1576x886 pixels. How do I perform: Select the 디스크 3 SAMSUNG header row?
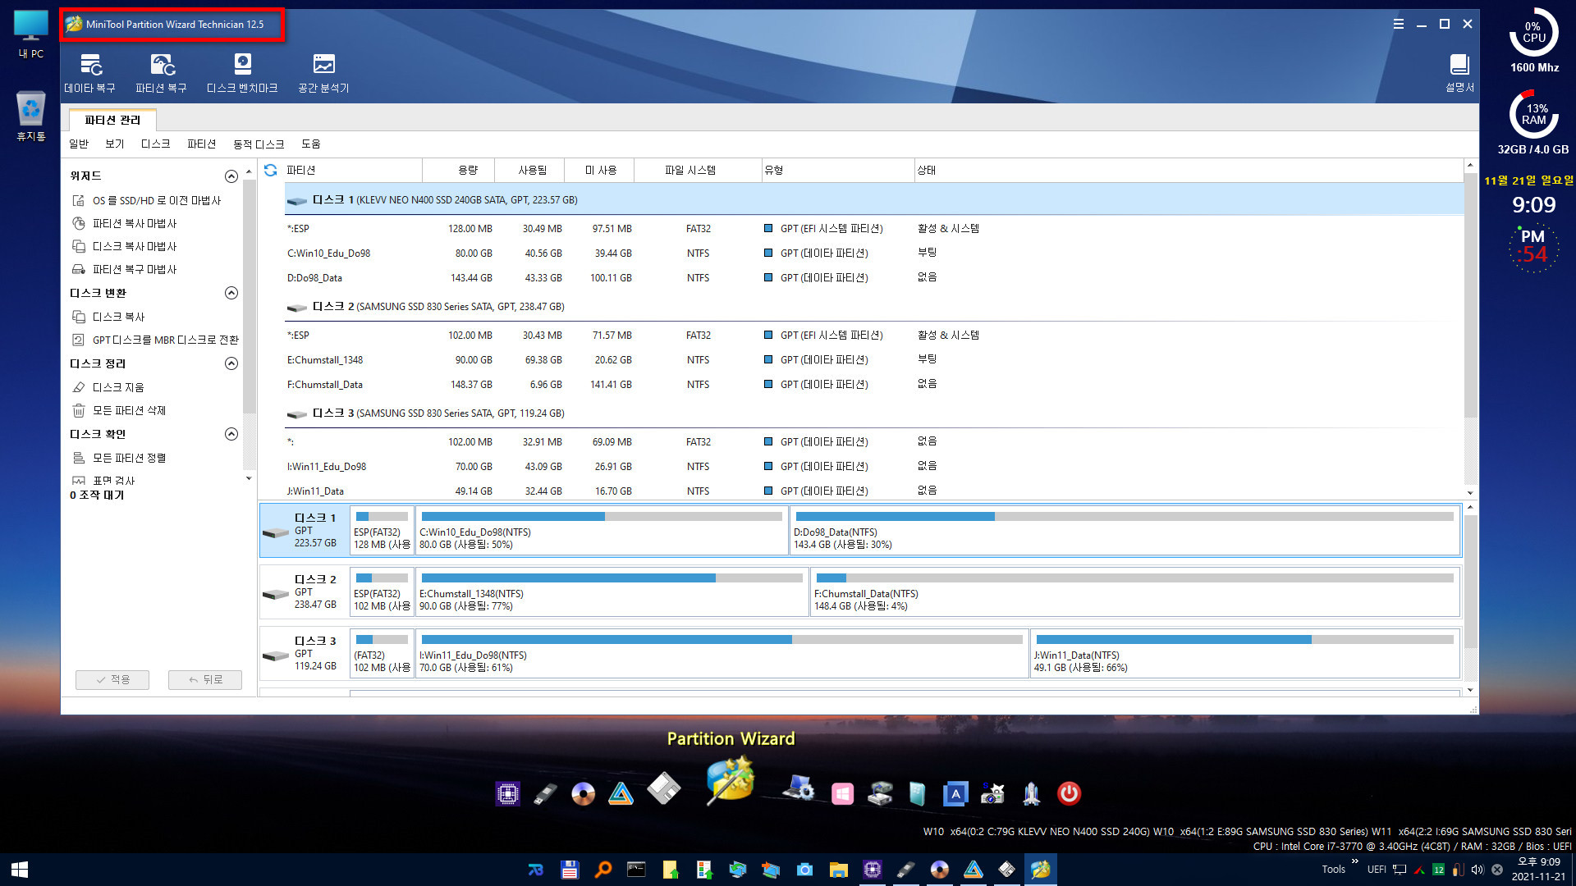click(874, 413)
